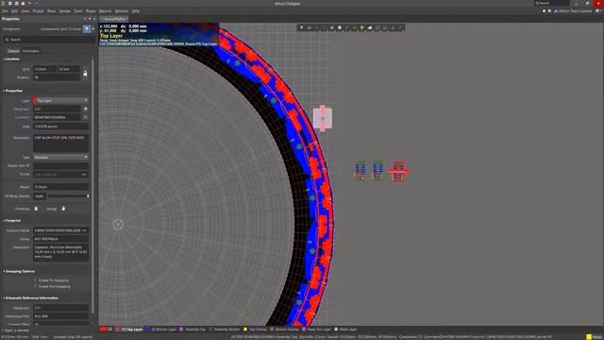Toggle the Primitives lock icon
This screenshot has width=604, height=340.
click(x=36, y=209)
